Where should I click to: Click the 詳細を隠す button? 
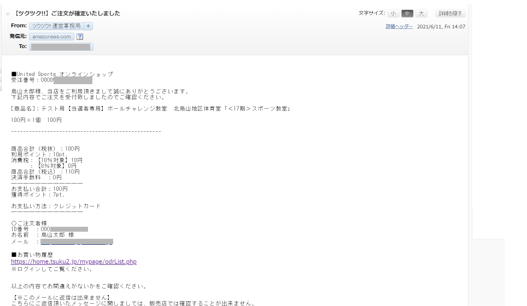coord(450,14)
